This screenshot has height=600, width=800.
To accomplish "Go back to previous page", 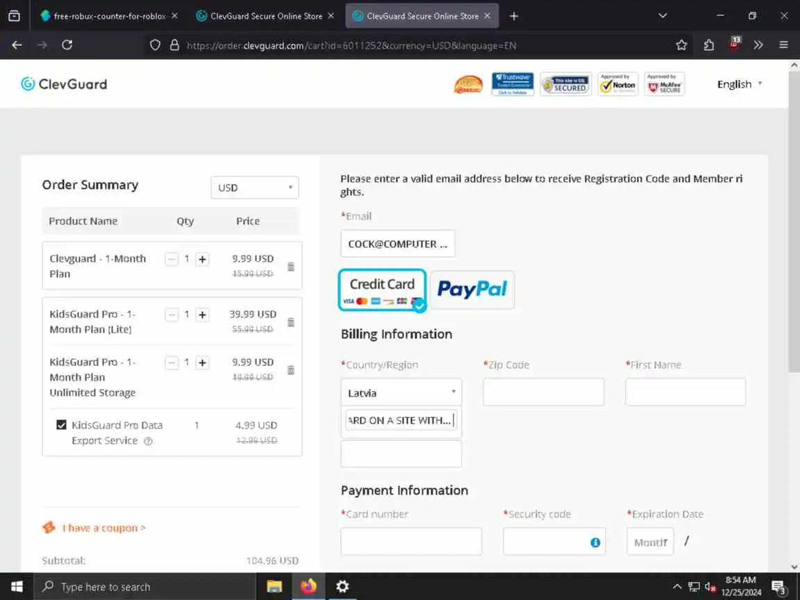I will (17, 45).
